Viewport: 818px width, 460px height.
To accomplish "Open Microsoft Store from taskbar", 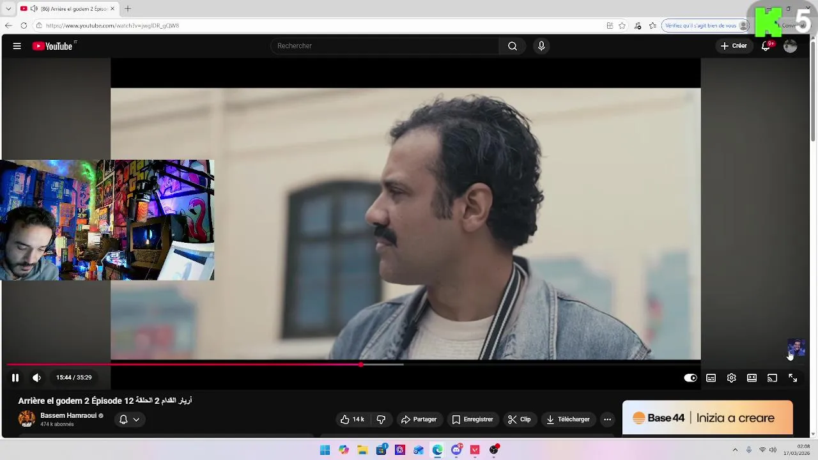I will [x=382, y=450].
